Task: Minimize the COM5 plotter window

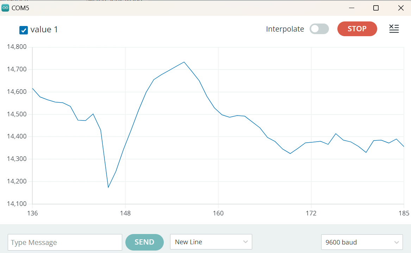Action: point(351,8)
